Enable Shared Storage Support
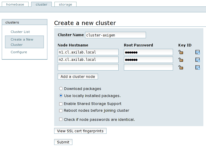Screen dimensions: 206x147 pos(61,104)
